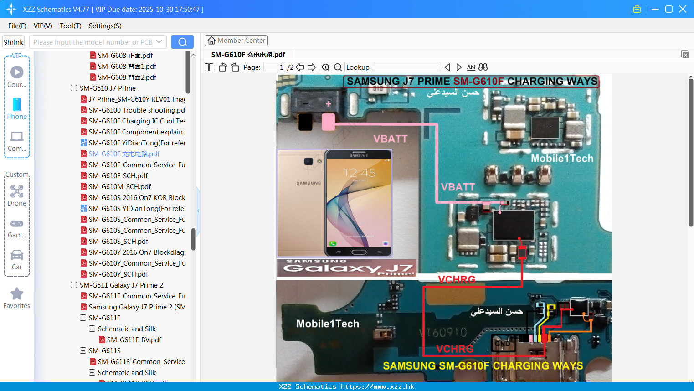Image resolution: width=694 pixels, height=391 pixels.
Task: Collapse the SM-G611F folder
Action: click(x=83, y=318)
